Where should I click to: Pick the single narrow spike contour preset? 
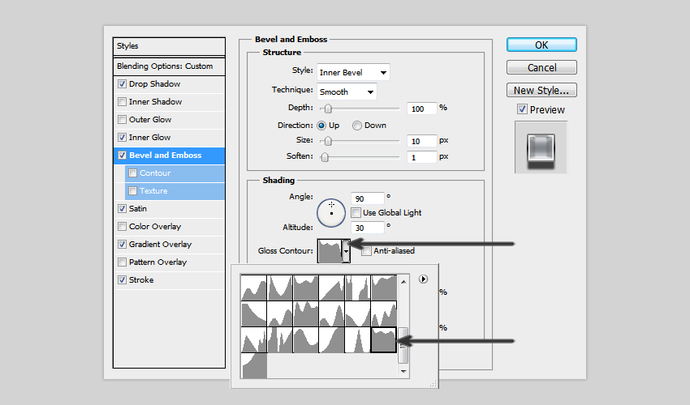click(x=357, y=339)
